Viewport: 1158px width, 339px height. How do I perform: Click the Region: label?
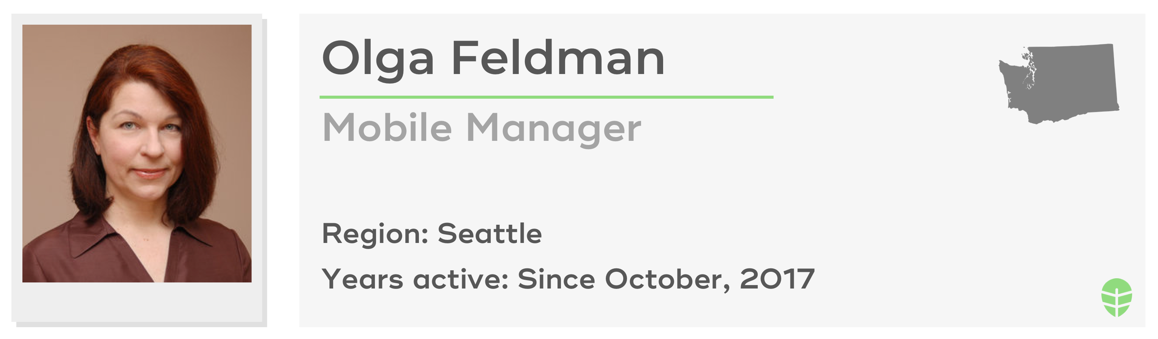coord(375,234)
